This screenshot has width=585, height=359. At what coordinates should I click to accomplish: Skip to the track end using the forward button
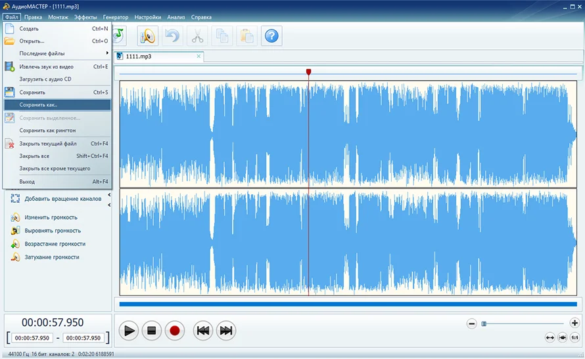click(225, 331)
